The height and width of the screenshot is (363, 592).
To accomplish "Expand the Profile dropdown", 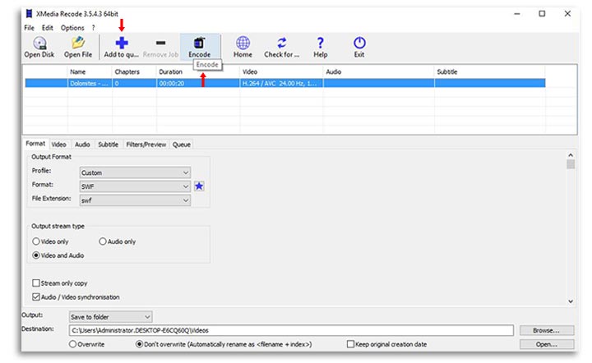I will click(x=135, y=172).
